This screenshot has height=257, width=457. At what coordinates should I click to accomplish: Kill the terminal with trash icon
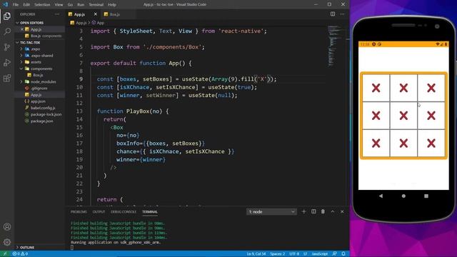point(323,211)
